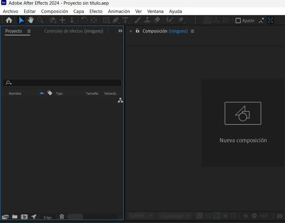The width and height of the screenshot is (285, 223).
Task: Click the label tag column icon
Action: point(50,93)
